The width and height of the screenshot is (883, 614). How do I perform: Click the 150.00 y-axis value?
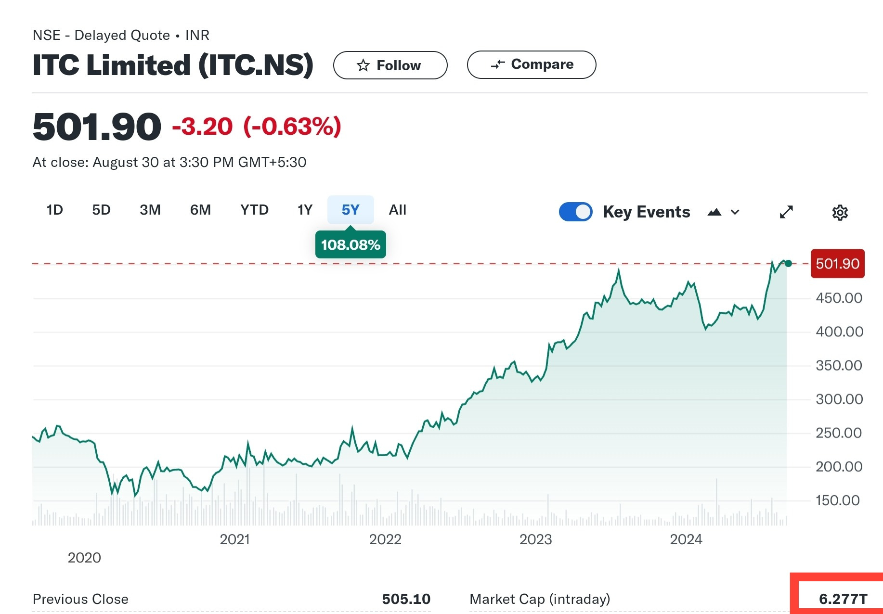point(838,500)
